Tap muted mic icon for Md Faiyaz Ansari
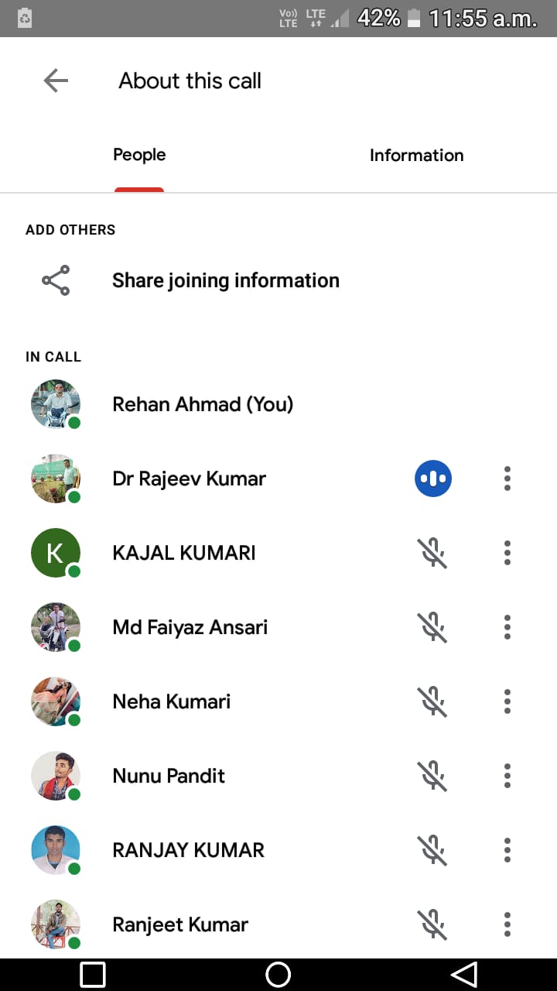557x991 pixels. coord(433,627)
